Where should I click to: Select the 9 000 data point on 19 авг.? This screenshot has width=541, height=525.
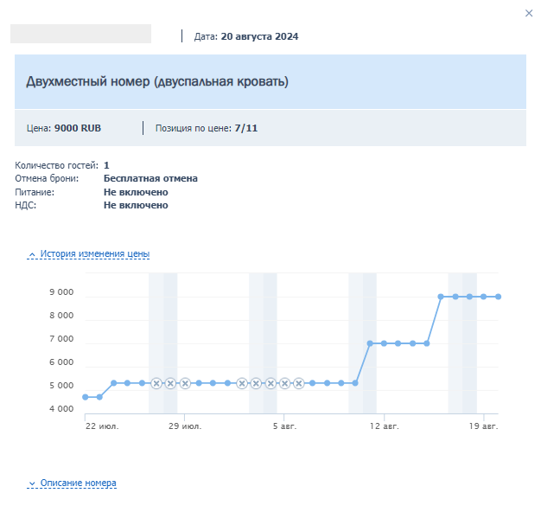(483, 297)
